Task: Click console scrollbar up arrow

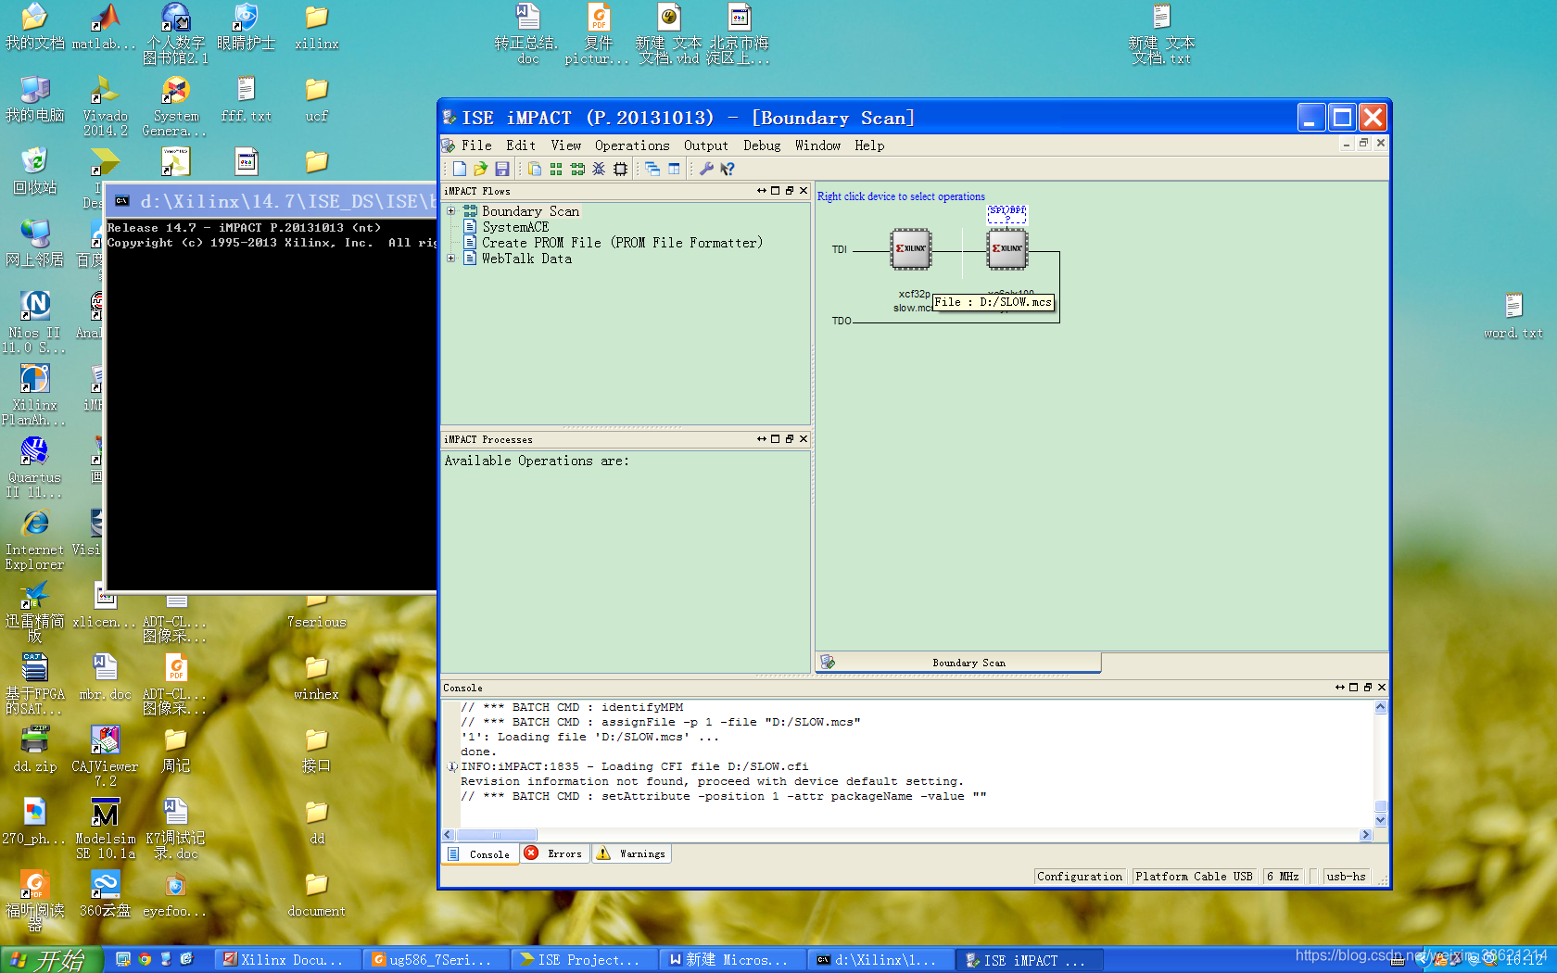Action: click(x=1381, y=707)
